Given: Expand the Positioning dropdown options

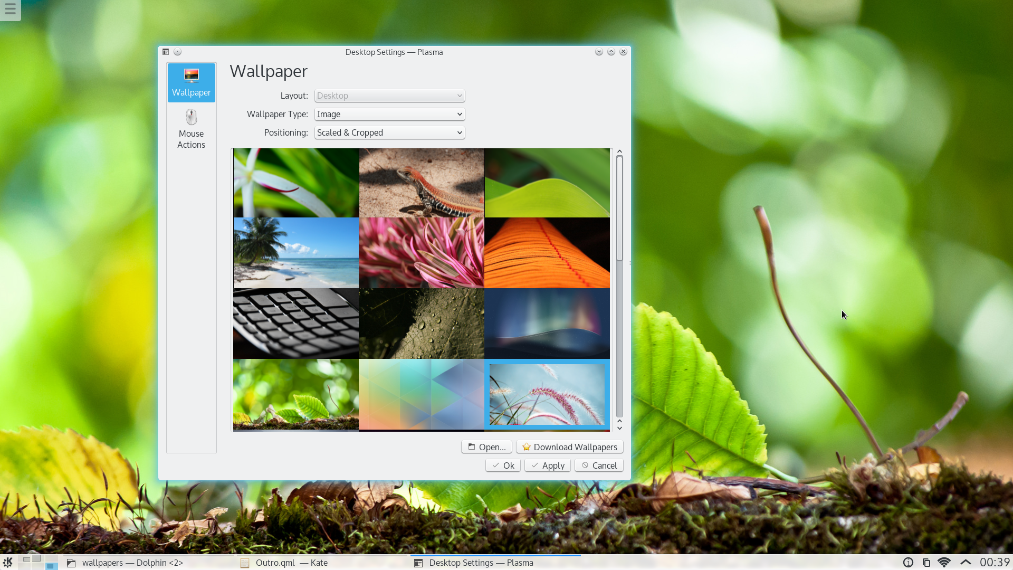Looking at the screenshot, I should pos(389,132).
